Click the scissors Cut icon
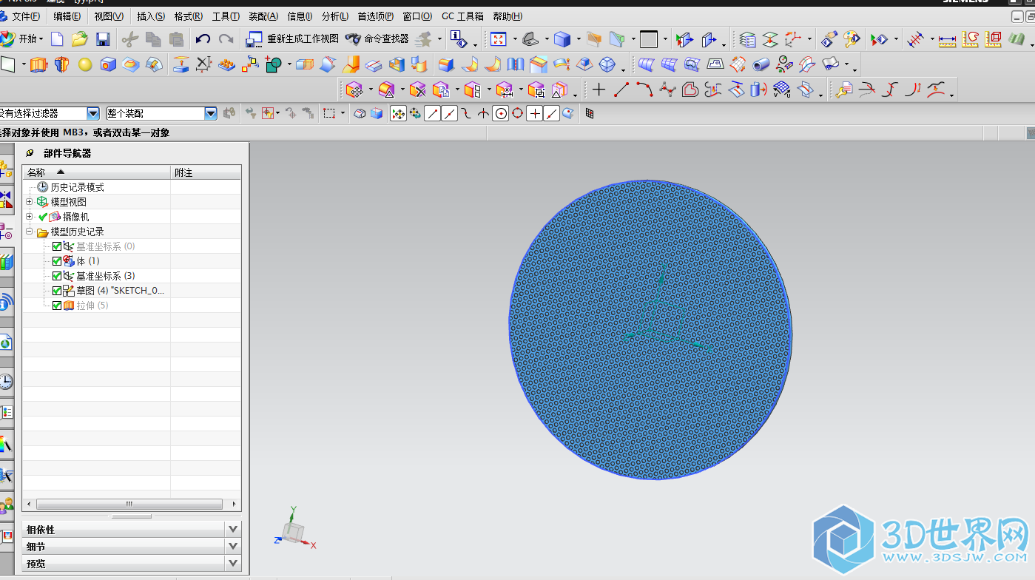The width and height of the screenshot is (1035, 580). 130,38
